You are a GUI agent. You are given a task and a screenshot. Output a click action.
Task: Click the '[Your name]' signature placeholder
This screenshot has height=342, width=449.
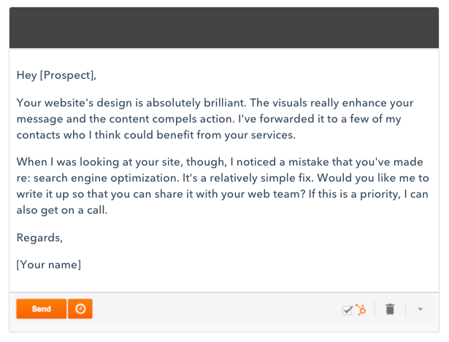point(49,265)
